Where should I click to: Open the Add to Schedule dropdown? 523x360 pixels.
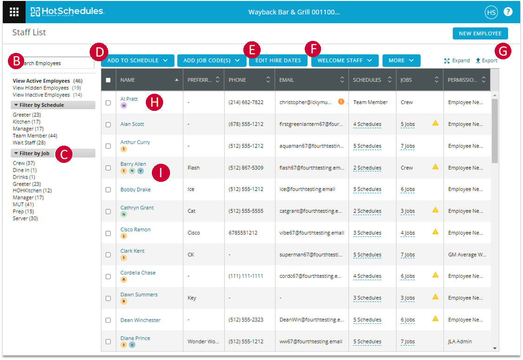pos(137,60)
